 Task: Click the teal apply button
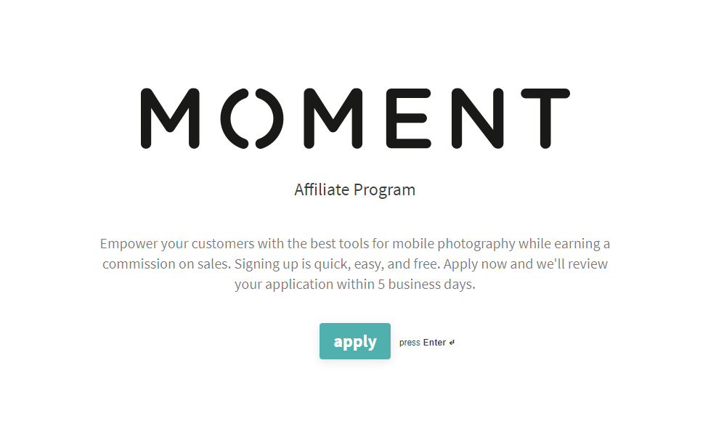click(354, 341)
